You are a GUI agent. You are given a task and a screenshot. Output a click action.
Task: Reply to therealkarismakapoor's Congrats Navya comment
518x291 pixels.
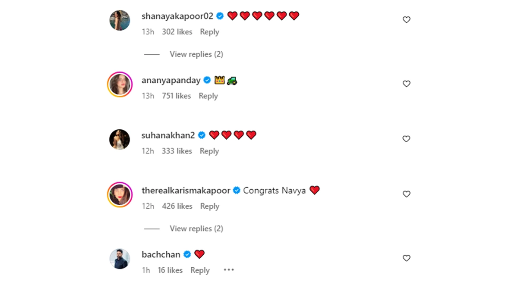(x=209, y=207)
